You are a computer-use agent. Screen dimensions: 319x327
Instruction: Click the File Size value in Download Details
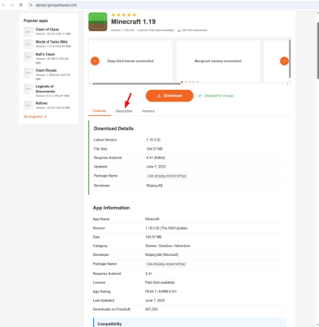[x=154, y=149]
